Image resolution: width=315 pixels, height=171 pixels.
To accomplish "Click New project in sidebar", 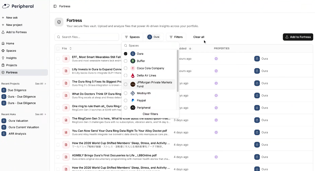I will pyautogui.click(x=24, y=25).
